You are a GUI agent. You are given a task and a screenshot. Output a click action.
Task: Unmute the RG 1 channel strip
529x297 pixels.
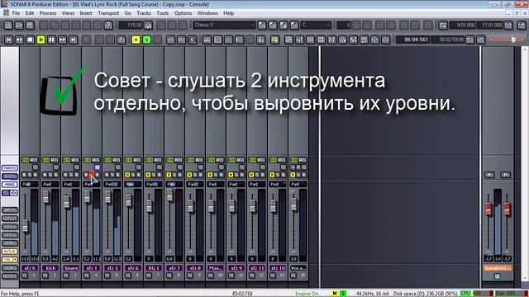click(x=148, y=175)
